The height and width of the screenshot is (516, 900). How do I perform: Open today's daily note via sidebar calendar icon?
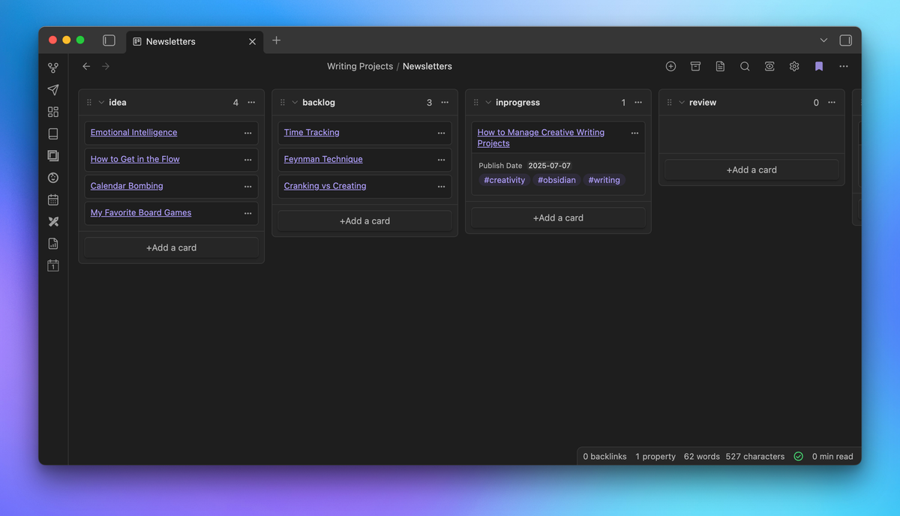point(52,265)
